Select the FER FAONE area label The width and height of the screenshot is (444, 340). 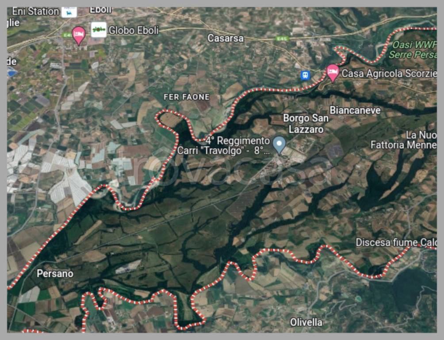[x=187, y=97]
